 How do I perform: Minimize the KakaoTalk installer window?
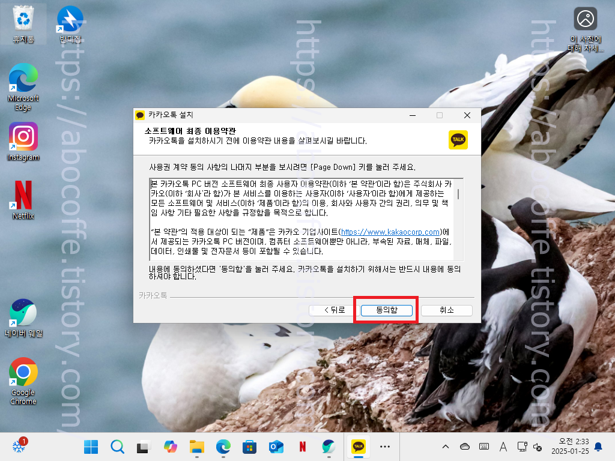[413, 115]
